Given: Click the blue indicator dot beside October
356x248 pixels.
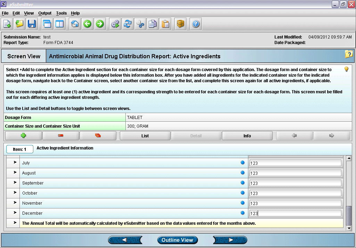Looking at the screenshot, I should 242,193.
